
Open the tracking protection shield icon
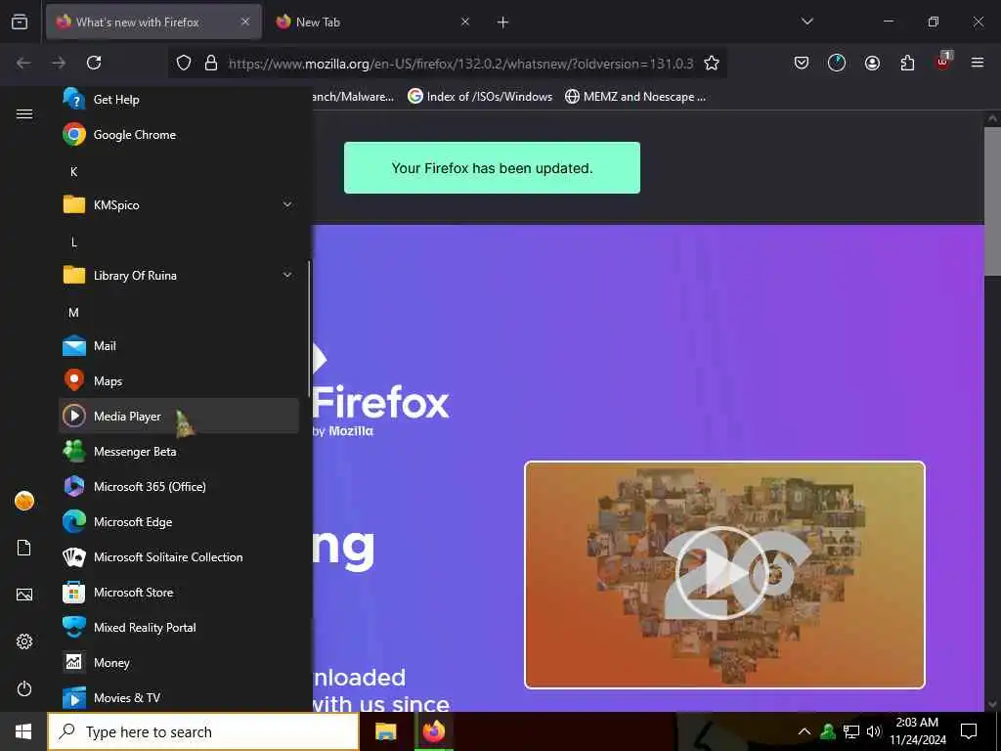[x=184, y=63]
